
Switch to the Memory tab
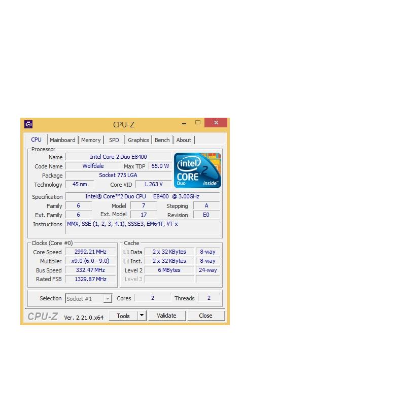pos(91,140)
